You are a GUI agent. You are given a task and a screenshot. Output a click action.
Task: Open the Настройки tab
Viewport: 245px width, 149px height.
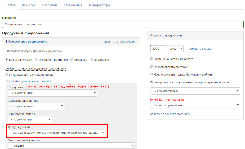[x=49, y=5]
